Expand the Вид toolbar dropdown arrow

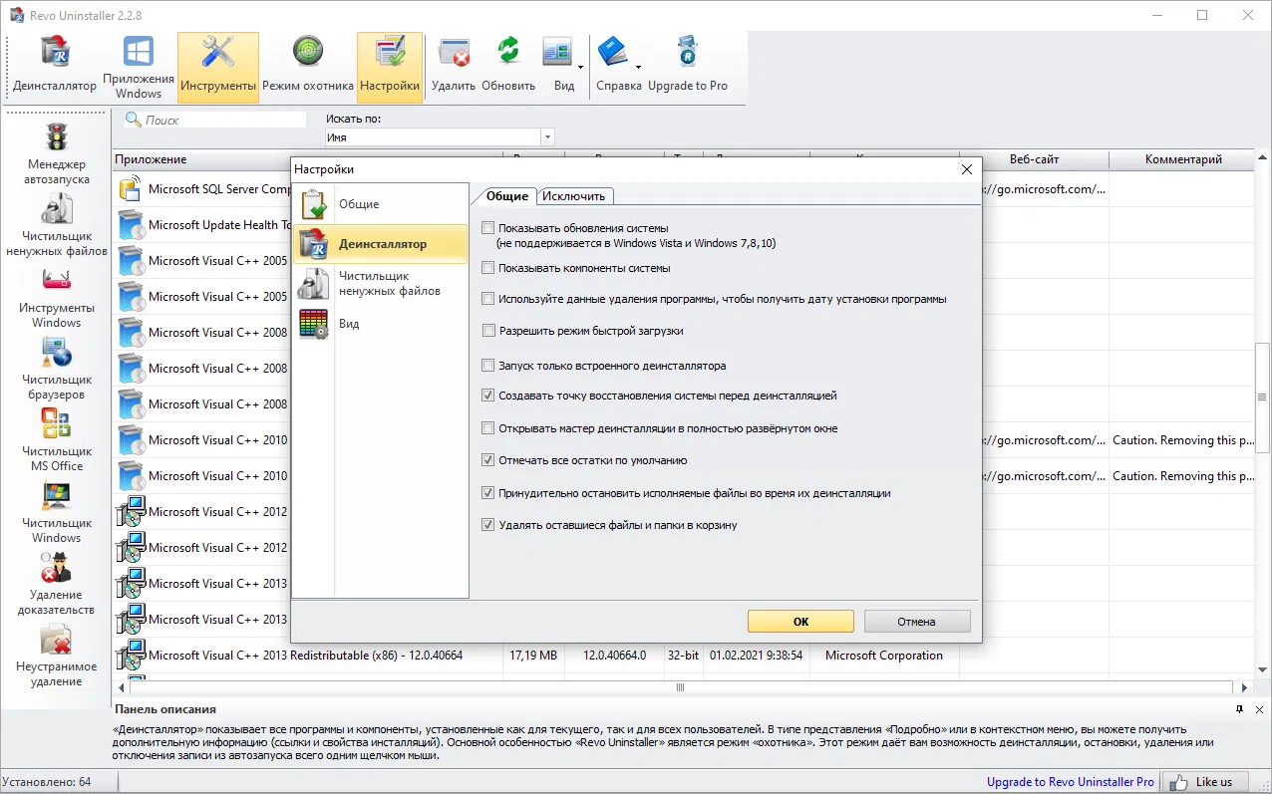pos(580,68)
